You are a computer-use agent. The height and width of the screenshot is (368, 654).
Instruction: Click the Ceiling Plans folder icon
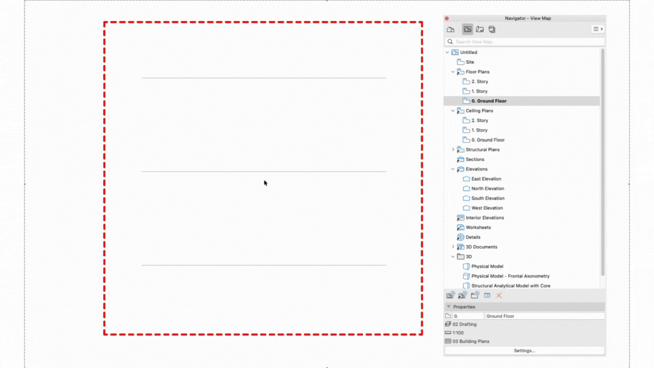tap(460, 111)
